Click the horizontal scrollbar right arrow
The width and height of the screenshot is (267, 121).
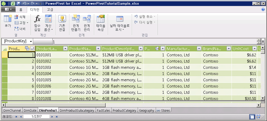(259, 105)
